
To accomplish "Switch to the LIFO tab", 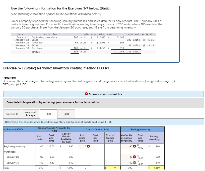I will pyautogui.click(x=66, y=114).
